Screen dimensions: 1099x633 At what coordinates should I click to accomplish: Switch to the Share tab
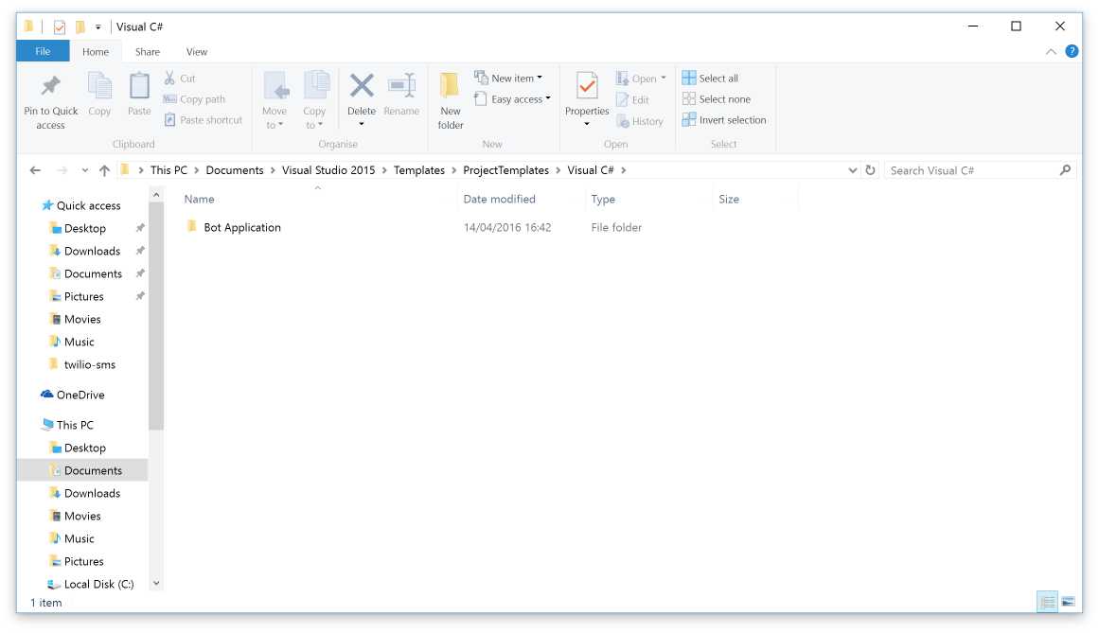click(147, 52)
